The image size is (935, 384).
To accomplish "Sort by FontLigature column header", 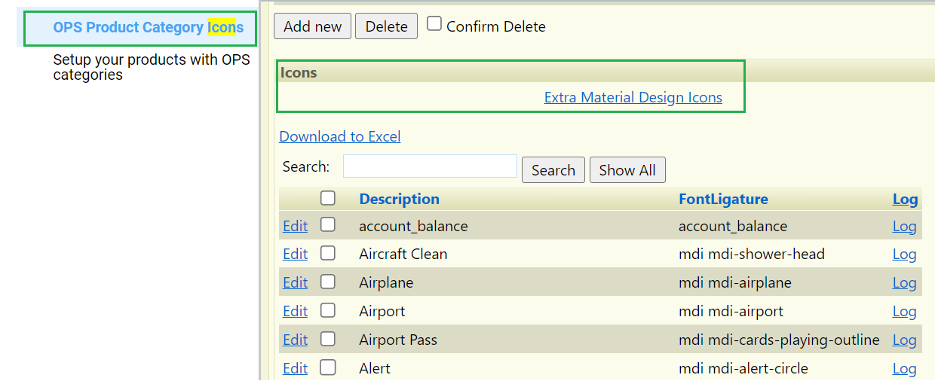I will (x=724, y=199).
